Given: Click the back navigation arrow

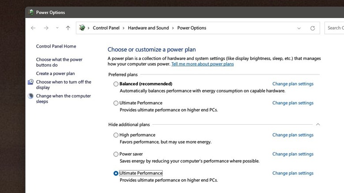Looking at the screenshot, I should [x=33, y=28].
